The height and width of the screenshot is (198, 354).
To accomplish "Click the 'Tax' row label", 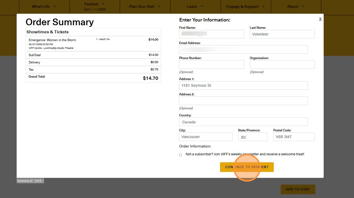I will (31, 70).
